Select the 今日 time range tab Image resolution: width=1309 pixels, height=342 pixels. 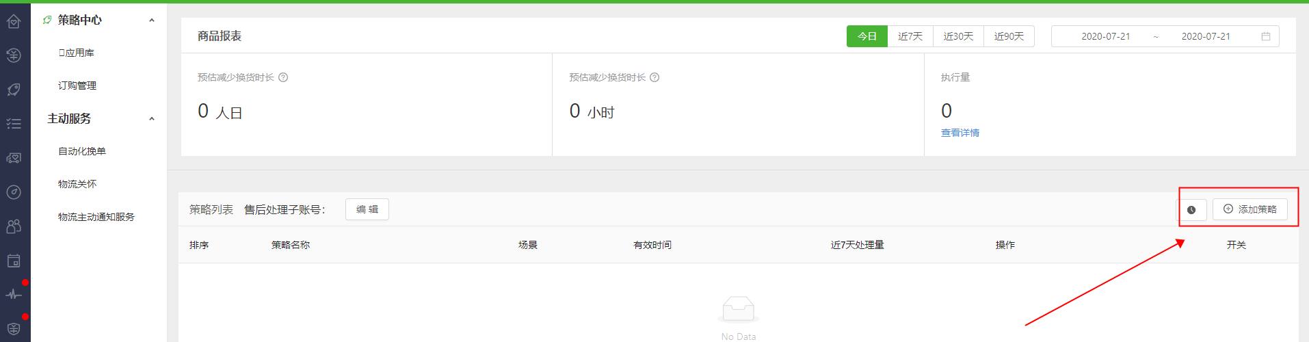pyautogui.click(x=867, y=36)
